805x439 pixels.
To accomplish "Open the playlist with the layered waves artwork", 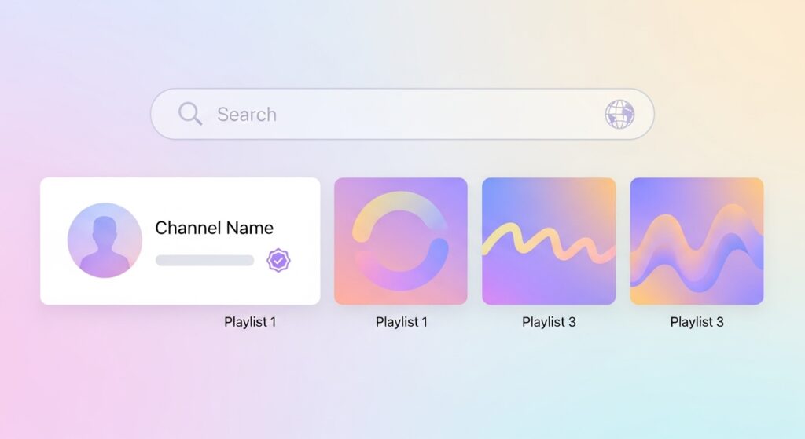I will (x=697, y=241).
